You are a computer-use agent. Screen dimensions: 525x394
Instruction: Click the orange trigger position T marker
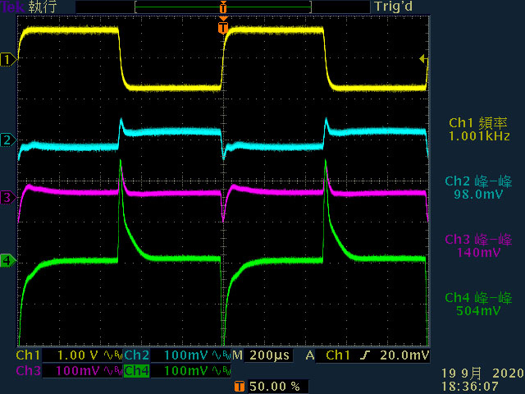pyautogui.click(x=223, y=27)
